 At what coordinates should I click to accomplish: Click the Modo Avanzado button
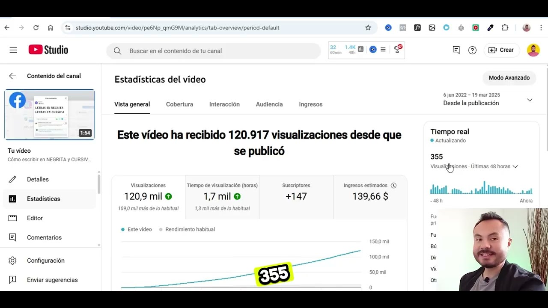pyautogui.click(x=509, y=78)
